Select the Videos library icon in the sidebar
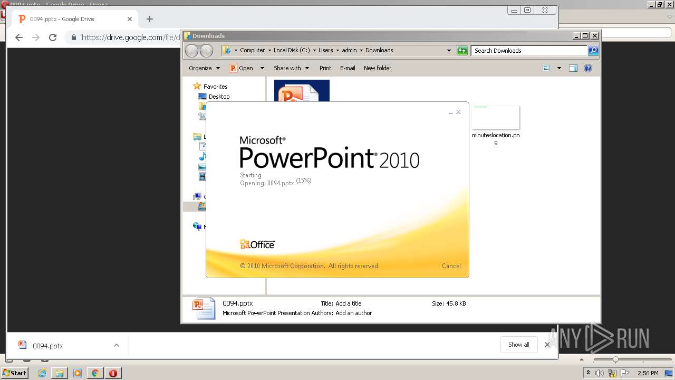Viewport: 675px width, 380px height. tap(202, 177)
